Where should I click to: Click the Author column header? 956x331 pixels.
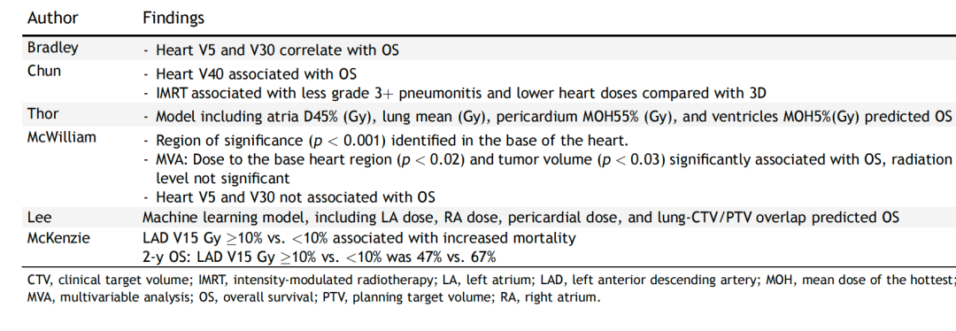(x=53, y=19)
